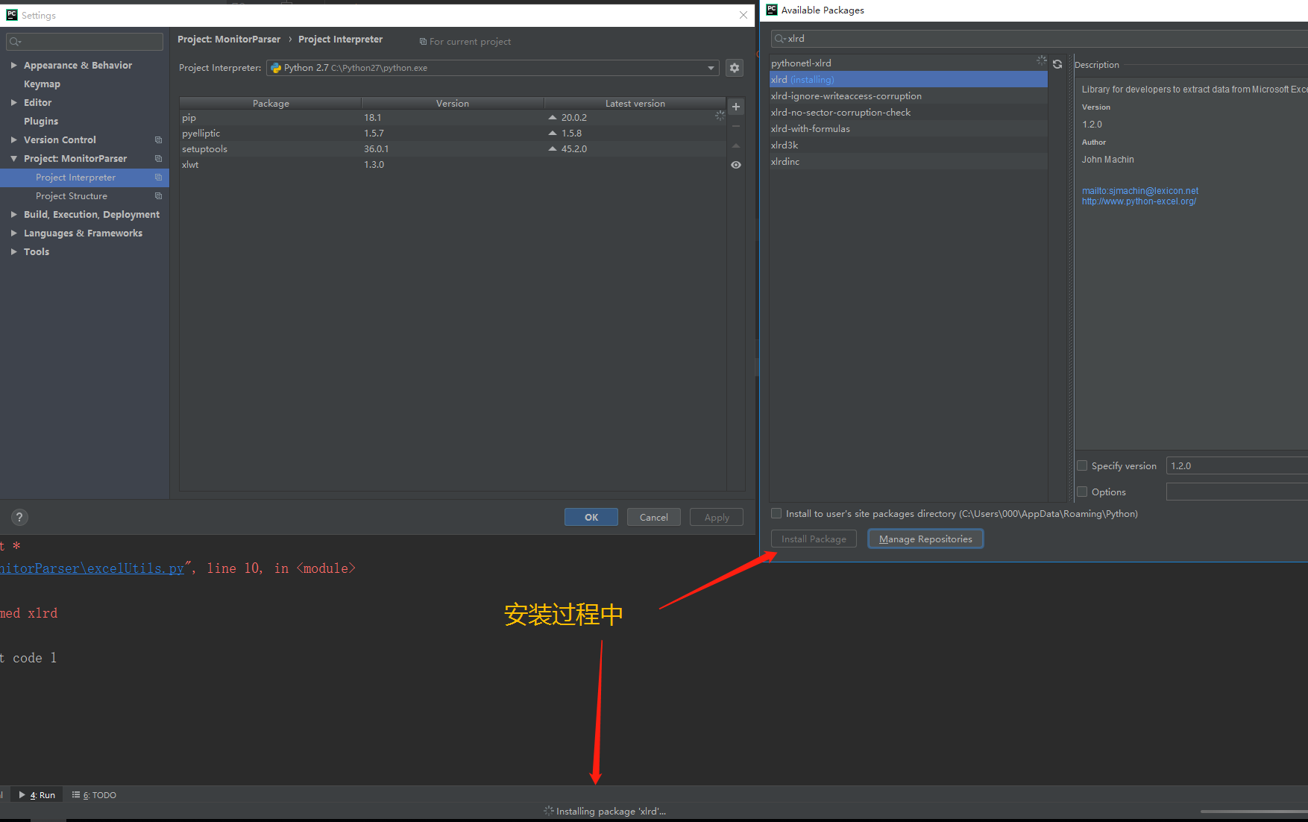Click the Python logo in the interpreter field
This screenshot has width=1308, height=822.
tap(277, 67)
